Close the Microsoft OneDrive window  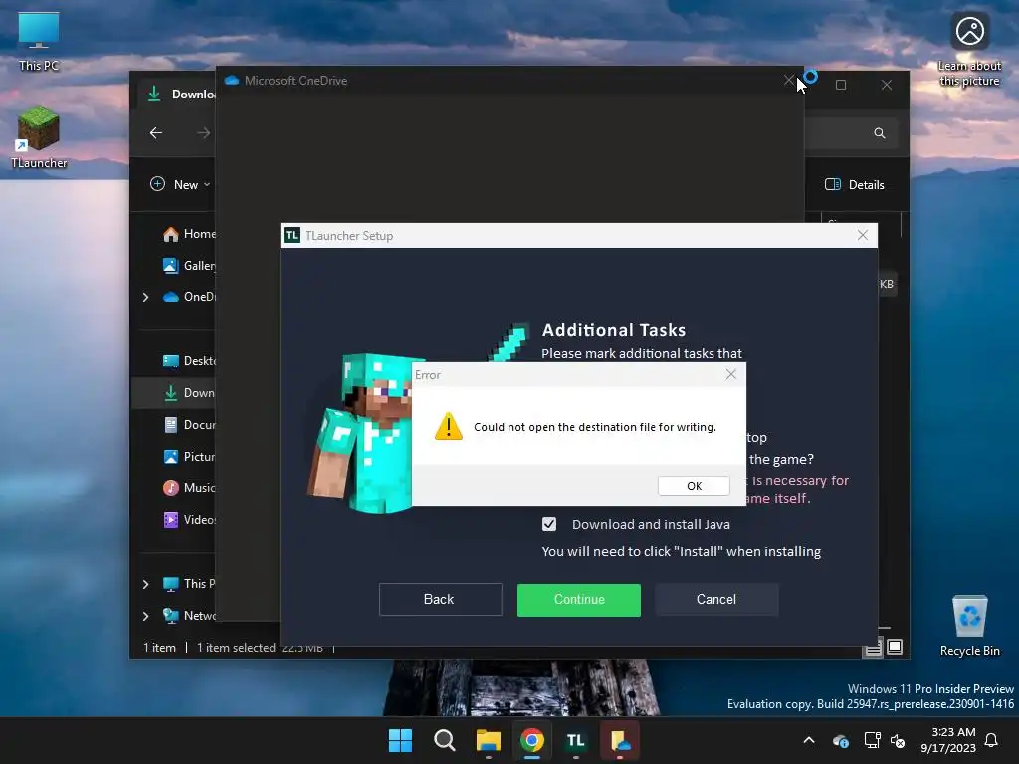(x=789, y=80)
